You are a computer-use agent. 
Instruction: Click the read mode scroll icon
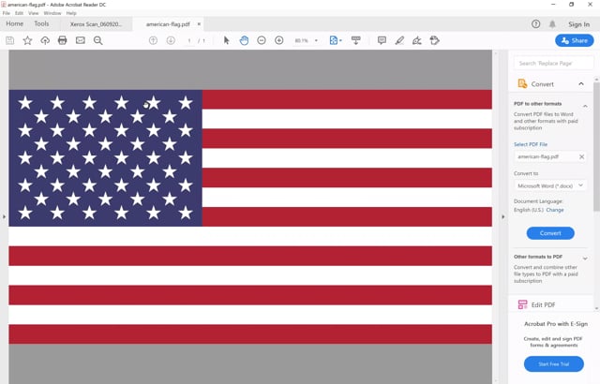coord(356,40)
